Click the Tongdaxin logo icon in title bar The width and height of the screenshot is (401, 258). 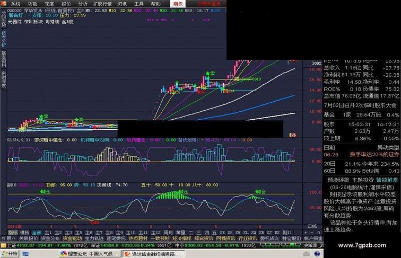point(4,3)
